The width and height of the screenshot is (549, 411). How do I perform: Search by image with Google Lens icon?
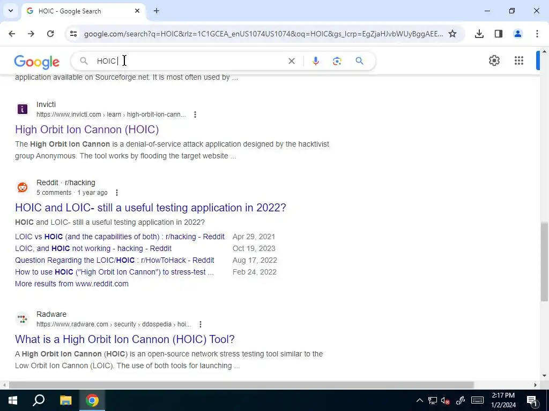click(x=337, y=61)
